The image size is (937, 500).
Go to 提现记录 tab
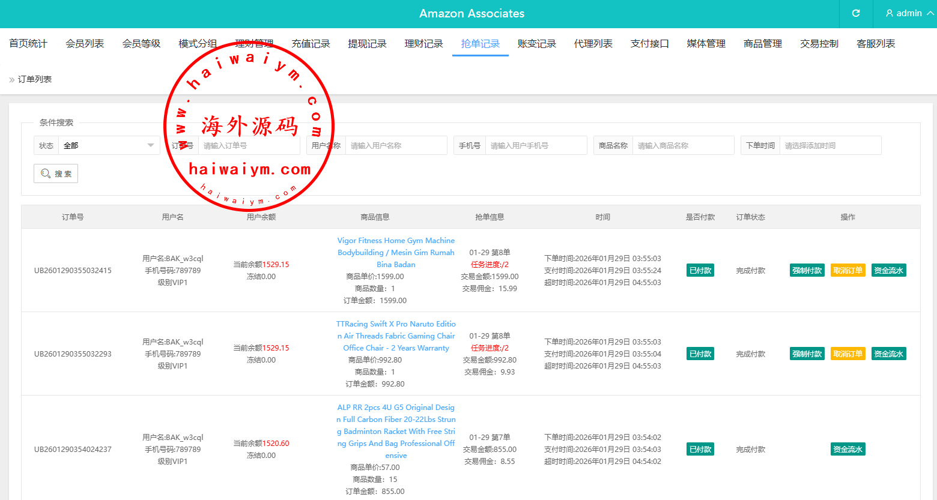tap(367, 44)
